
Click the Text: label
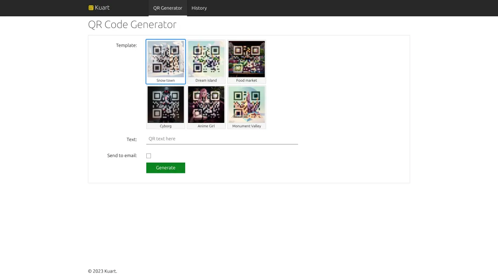pyautogui.click(x=132, y=139)
